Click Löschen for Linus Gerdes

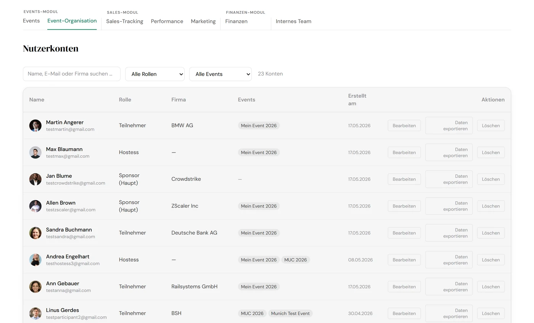[491, 313]
